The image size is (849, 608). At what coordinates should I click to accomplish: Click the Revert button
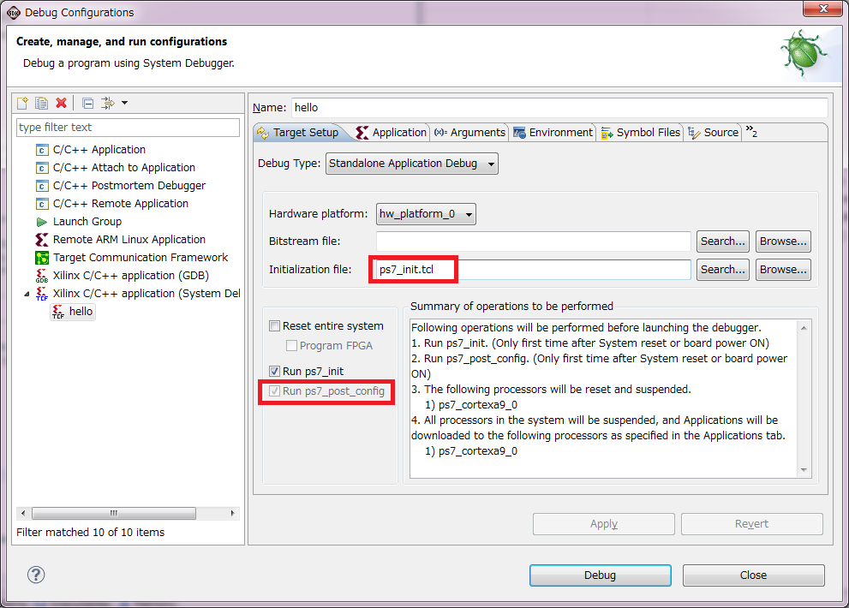(x=751, y=524)
